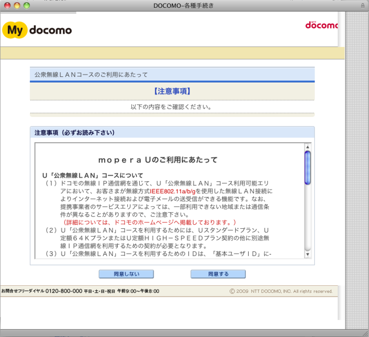The width and height of the screenshot is (369, 337).
Task: Click the NTT docomo red logo
Action: [x=321, y=25]
